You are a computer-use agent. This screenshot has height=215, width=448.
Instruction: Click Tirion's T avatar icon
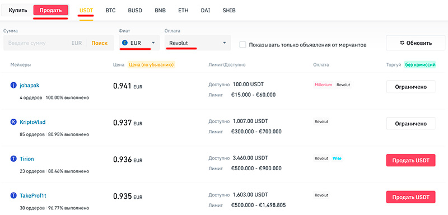pyautogui.click(x=13, y=159)
